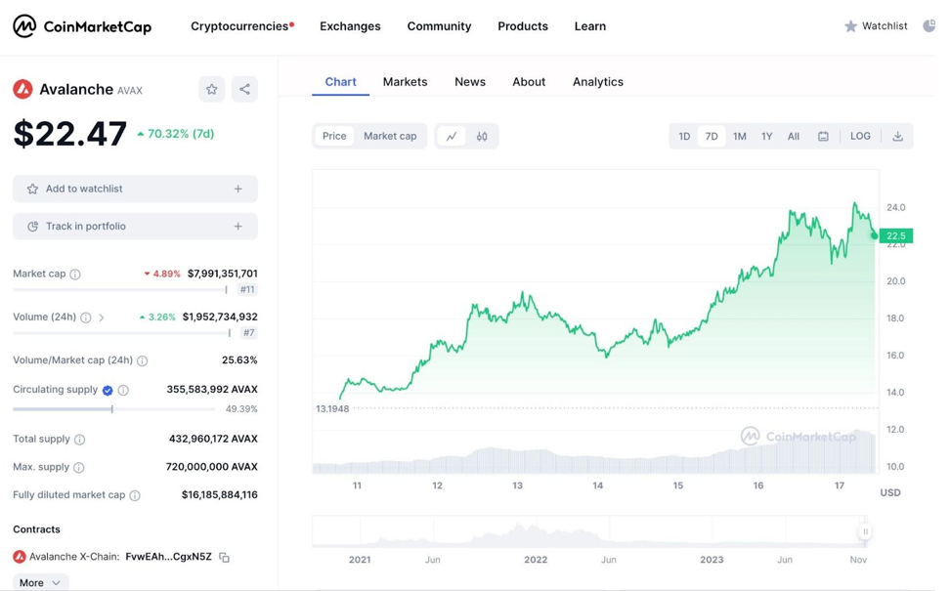The width and height of the screenshot is (951, 591).
Task: Click the portfolio pie icon in header
Action: coord(929,26)
